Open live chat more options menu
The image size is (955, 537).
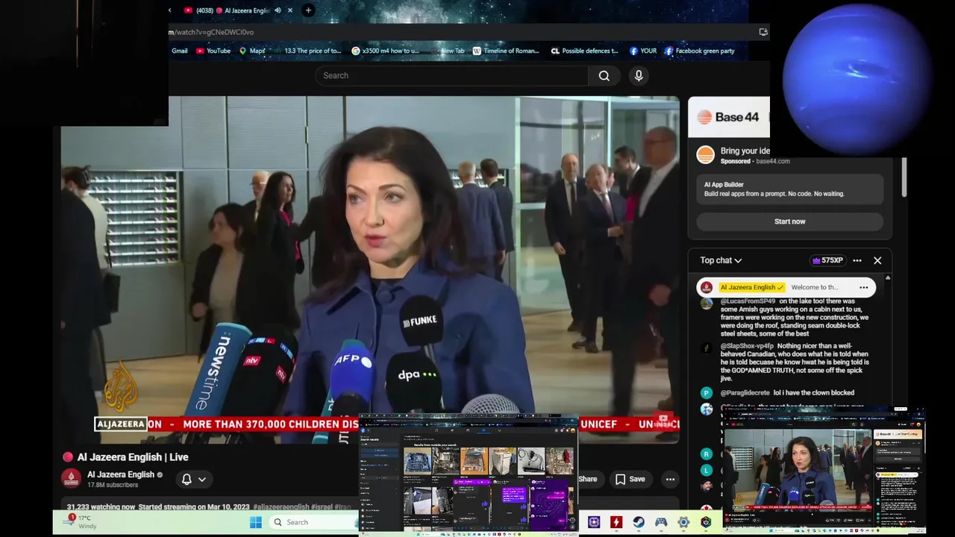pos(857,260)
